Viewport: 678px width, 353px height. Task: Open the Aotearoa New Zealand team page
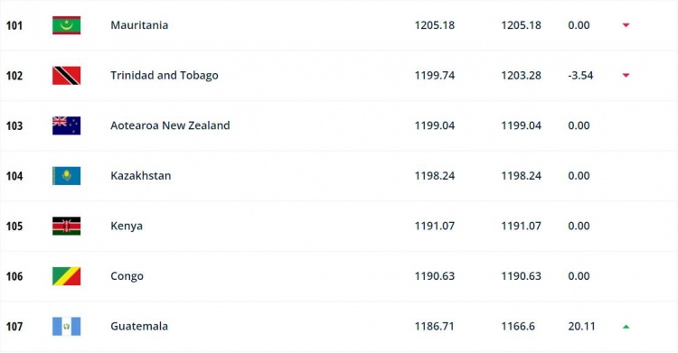(170, 125)
